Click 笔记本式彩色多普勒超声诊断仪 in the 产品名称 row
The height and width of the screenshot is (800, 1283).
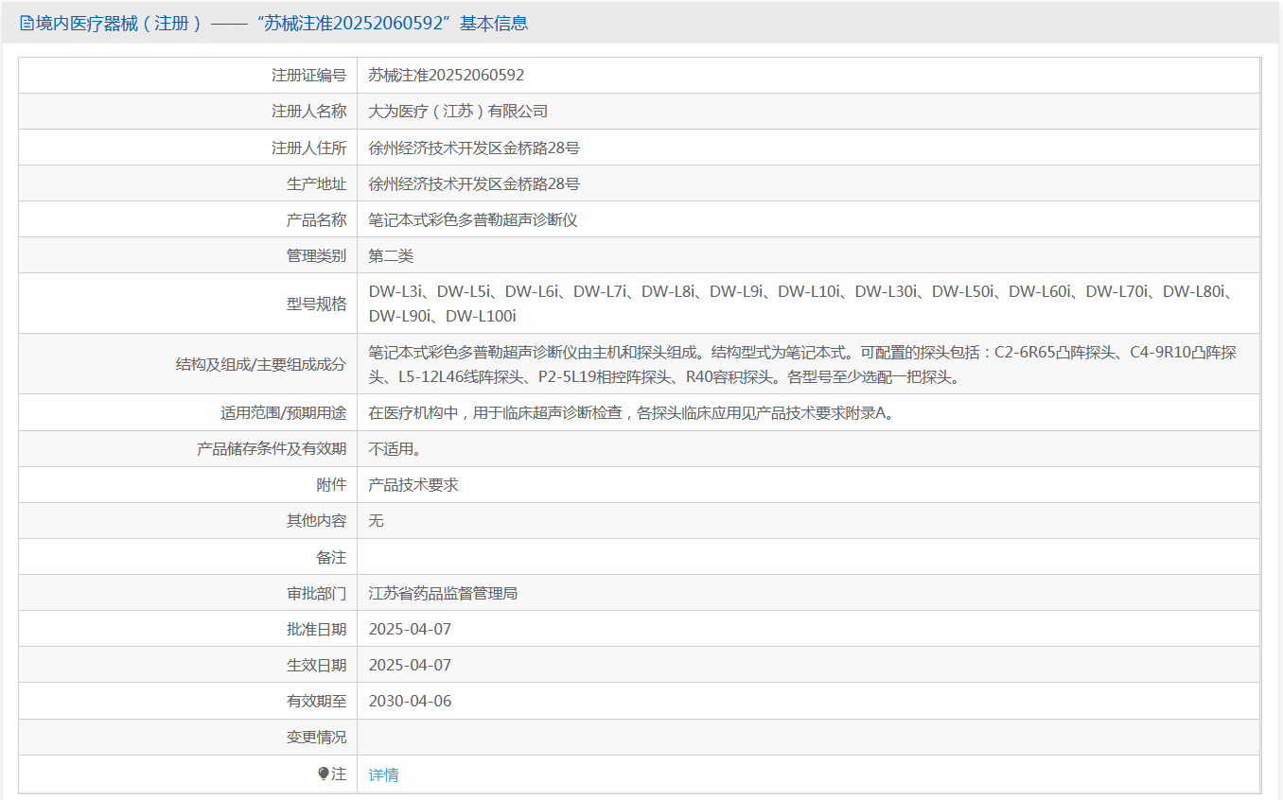coord(473,219)
